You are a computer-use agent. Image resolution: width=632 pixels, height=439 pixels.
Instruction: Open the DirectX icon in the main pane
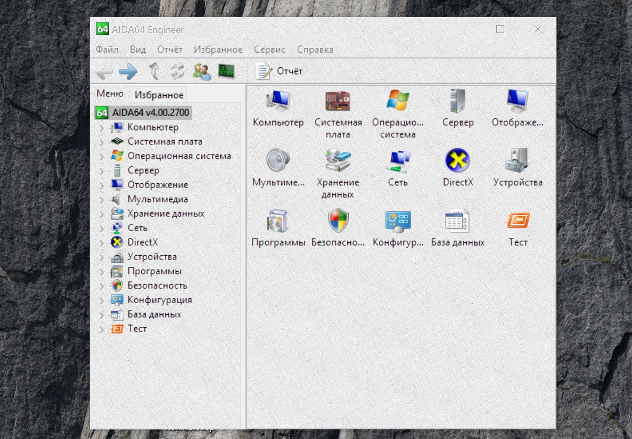coord(458,160)
